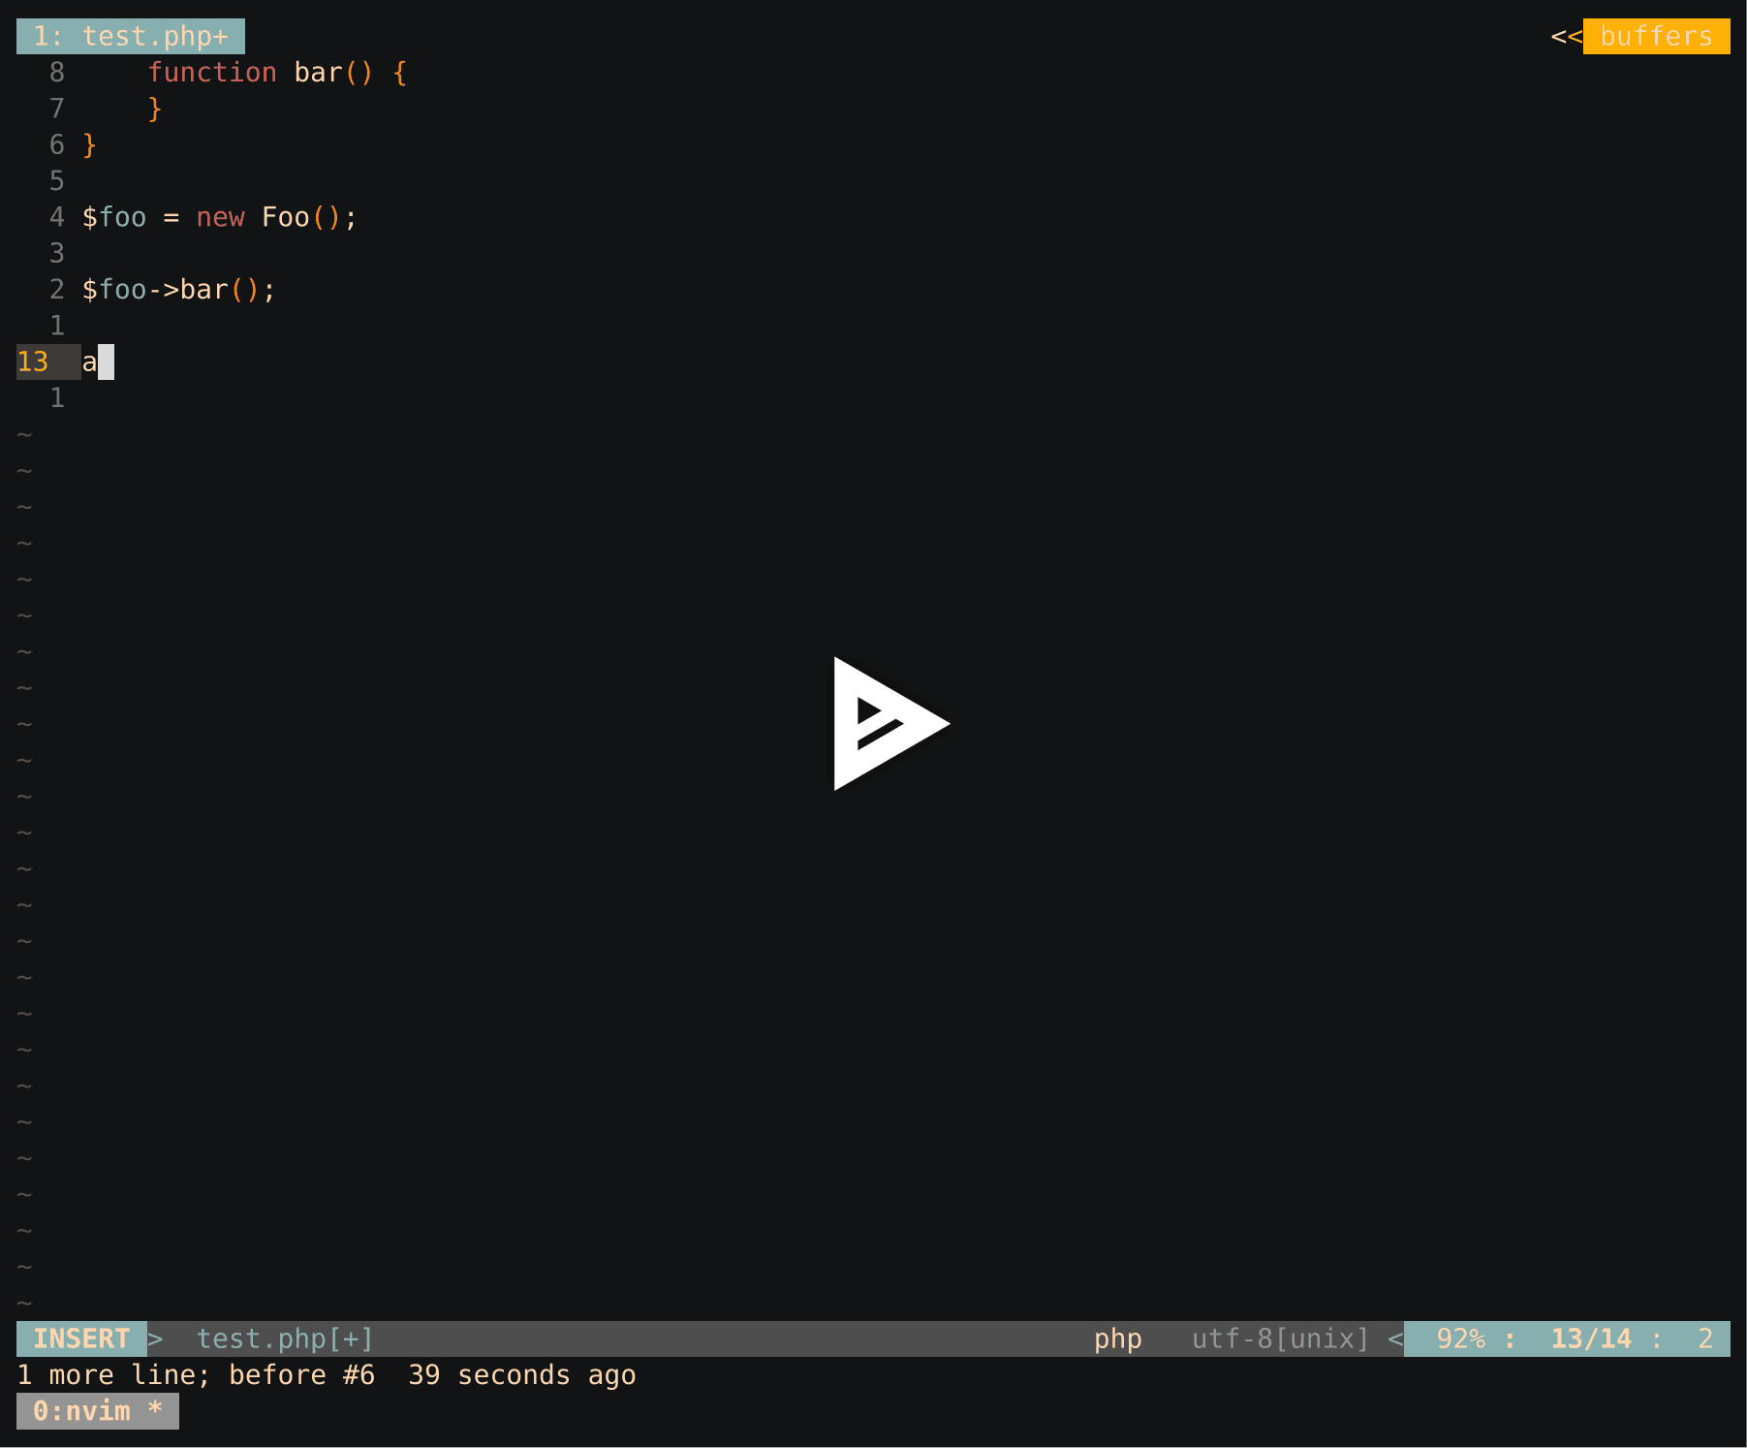Expand the < separator before the percentage segment
Image resolution: width=1747 pixels, height=1448 pixels.
coord(1395,1338)
